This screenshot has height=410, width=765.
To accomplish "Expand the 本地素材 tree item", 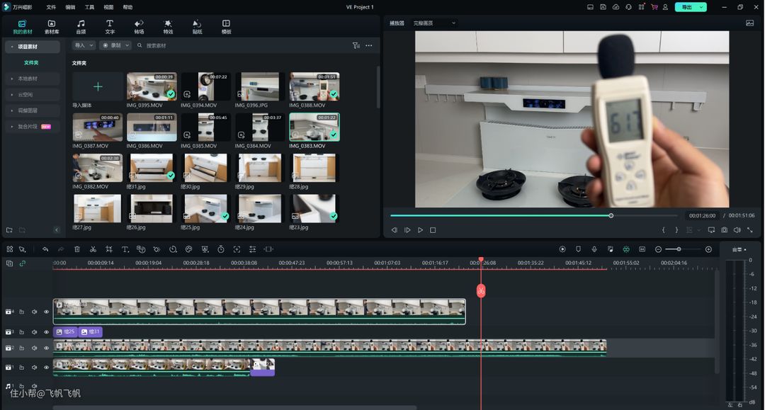I will pyautogui.click(x=28, y=79).
